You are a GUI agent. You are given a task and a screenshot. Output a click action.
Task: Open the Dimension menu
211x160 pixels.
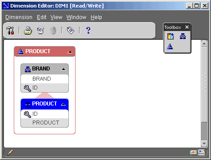(19, 17)
